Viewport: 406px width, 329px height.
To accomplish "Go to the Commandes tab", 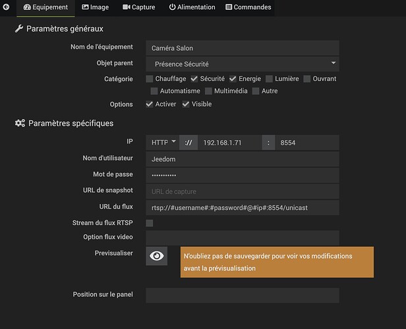I will click(248, 7).
